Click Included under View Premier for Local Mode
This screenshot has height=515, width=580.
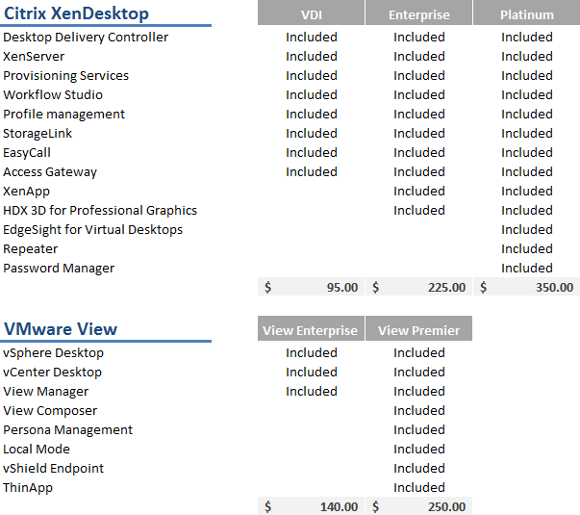(419, 450)
